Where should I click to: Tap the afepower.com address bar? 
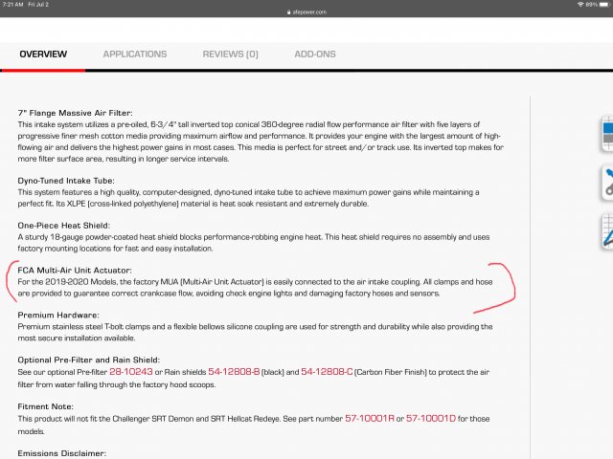point(306,12)
